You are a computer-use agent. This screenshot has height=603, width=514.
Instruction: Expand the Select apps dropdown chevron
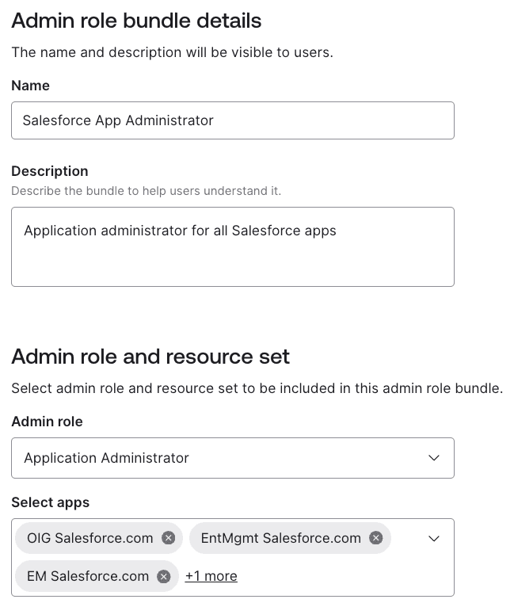pos(434,538)
